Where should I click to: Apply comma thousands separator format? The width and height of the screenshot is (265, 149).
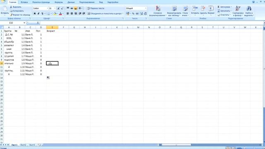(x=137, y=14)
